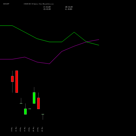Select the tall red 14 May candle
Viewport: 136px width, 136px height.
click(x=17, y=82)
